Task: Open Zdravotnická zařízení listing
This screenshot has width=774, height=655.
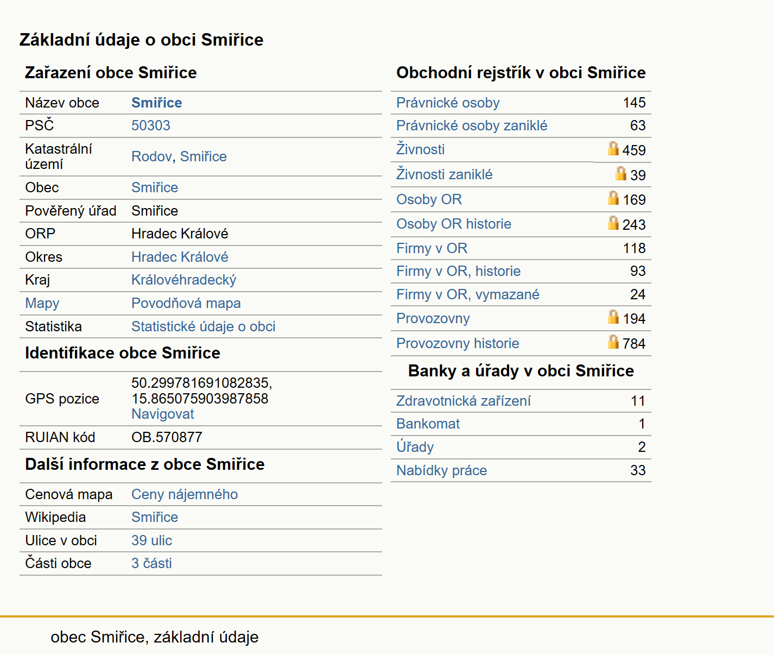Action: click(464, 401)
